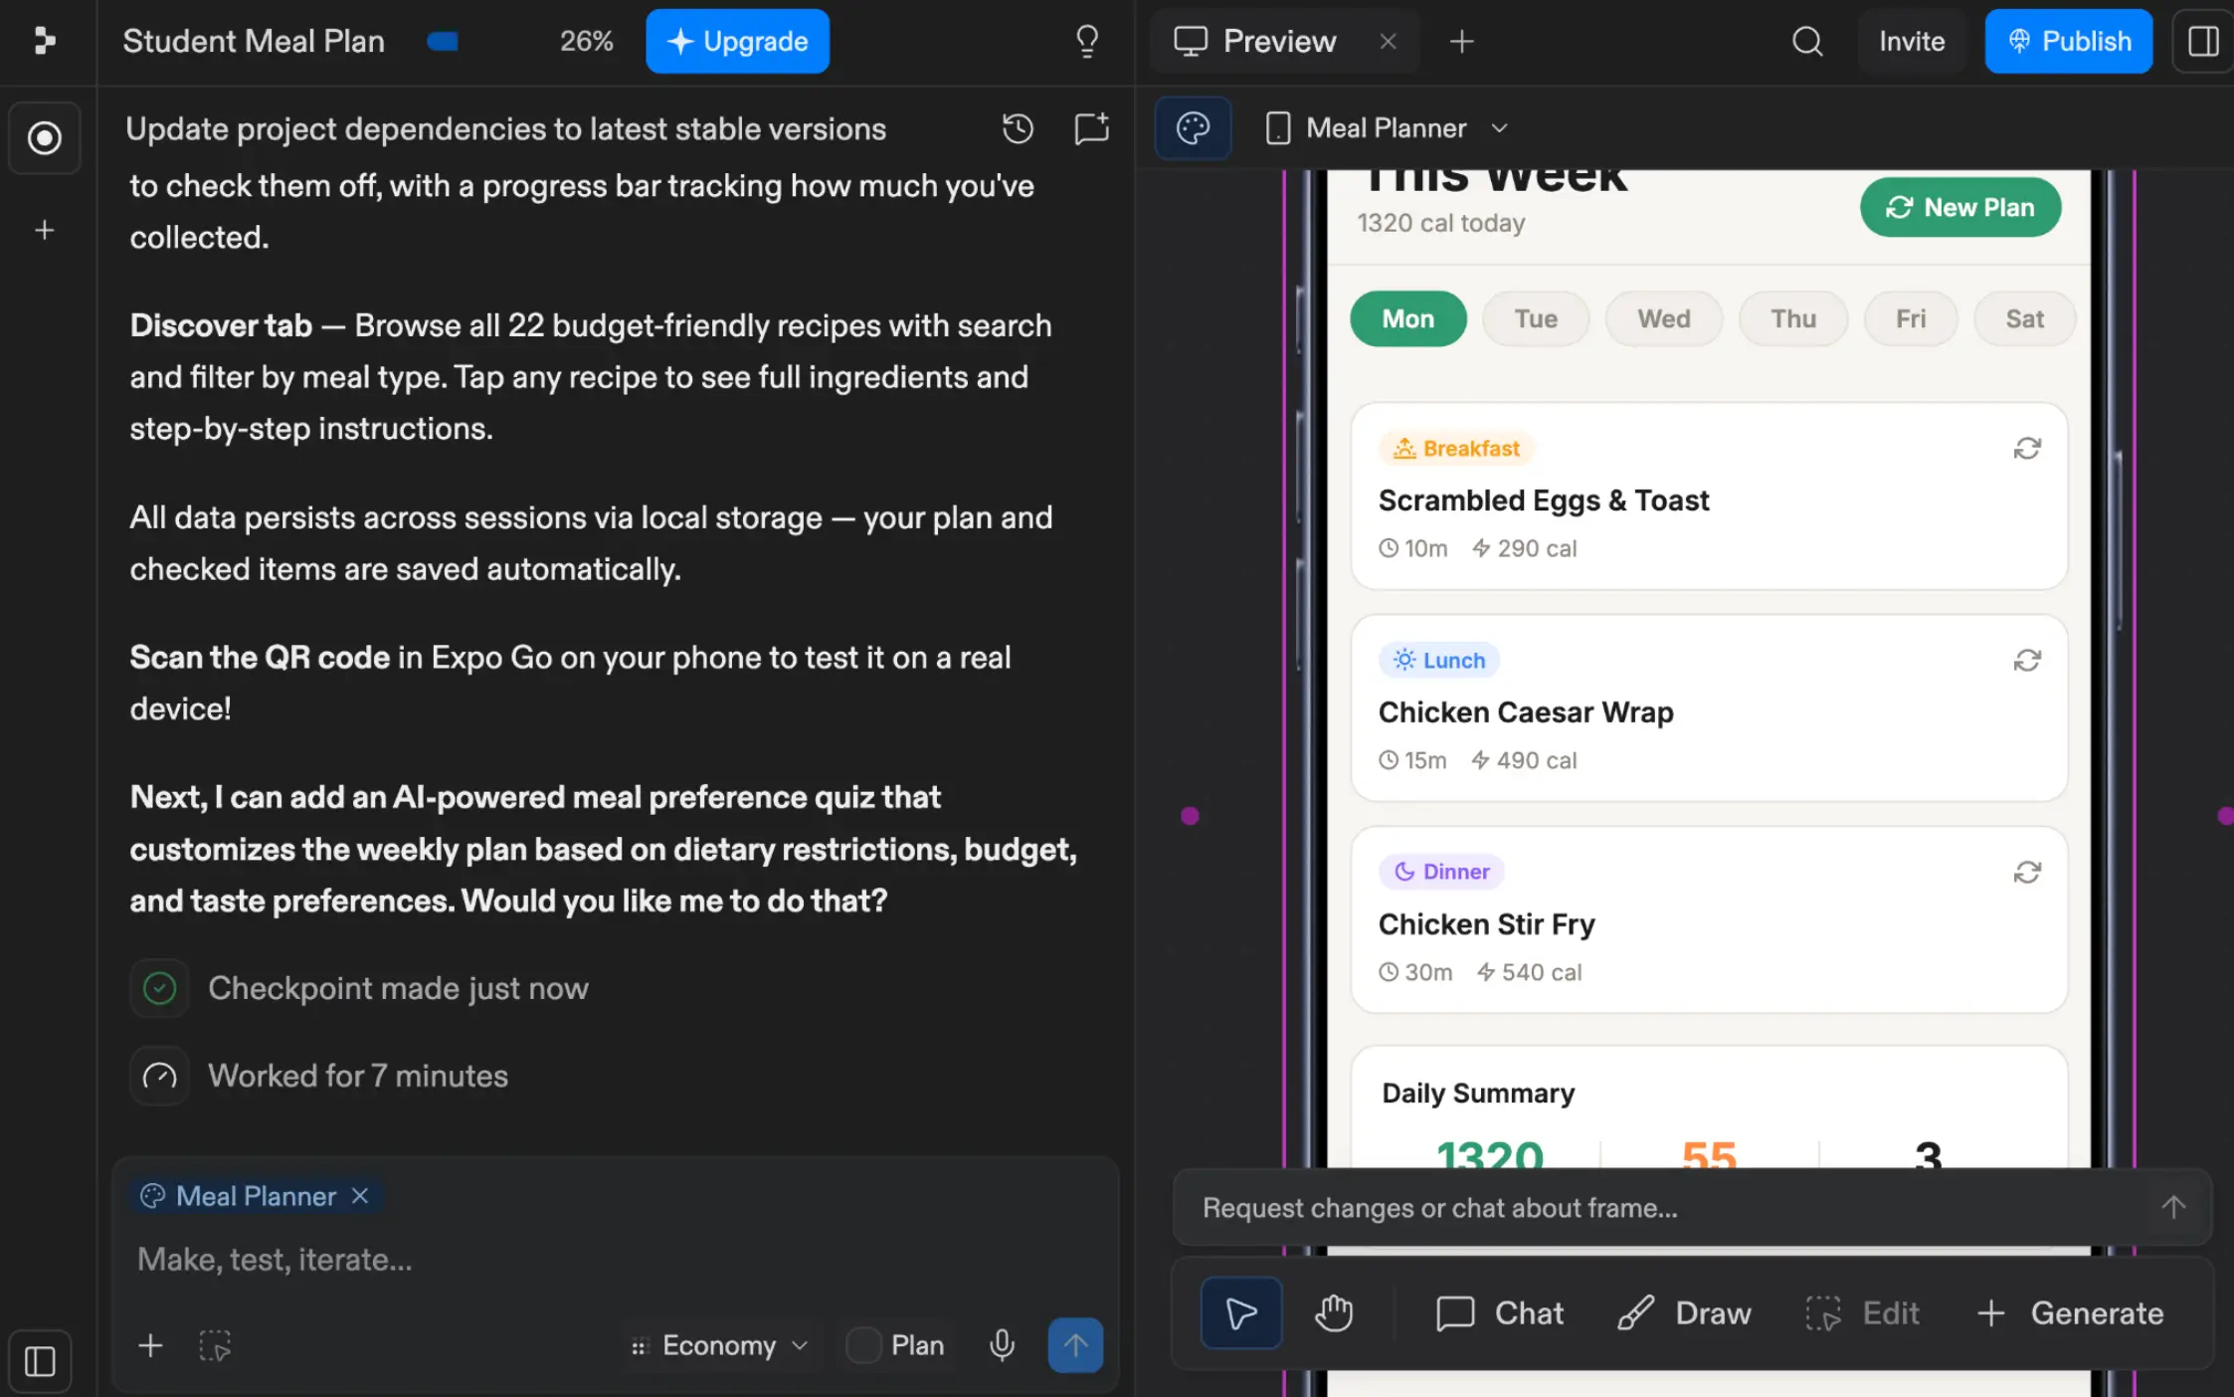Click the left purple frame handle dot
Viewport: 2234px width, 1397px height.
pyautogui.click(x=1190, y=816)
